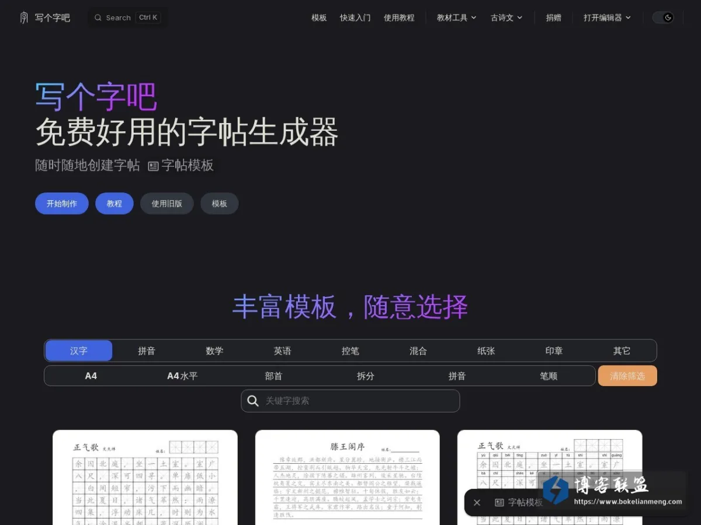The height and width of the screenshot is (525, 701).
Task: Close the floating 字帖模板 popup
Action: pyautogui.click(x=477, y=502)
